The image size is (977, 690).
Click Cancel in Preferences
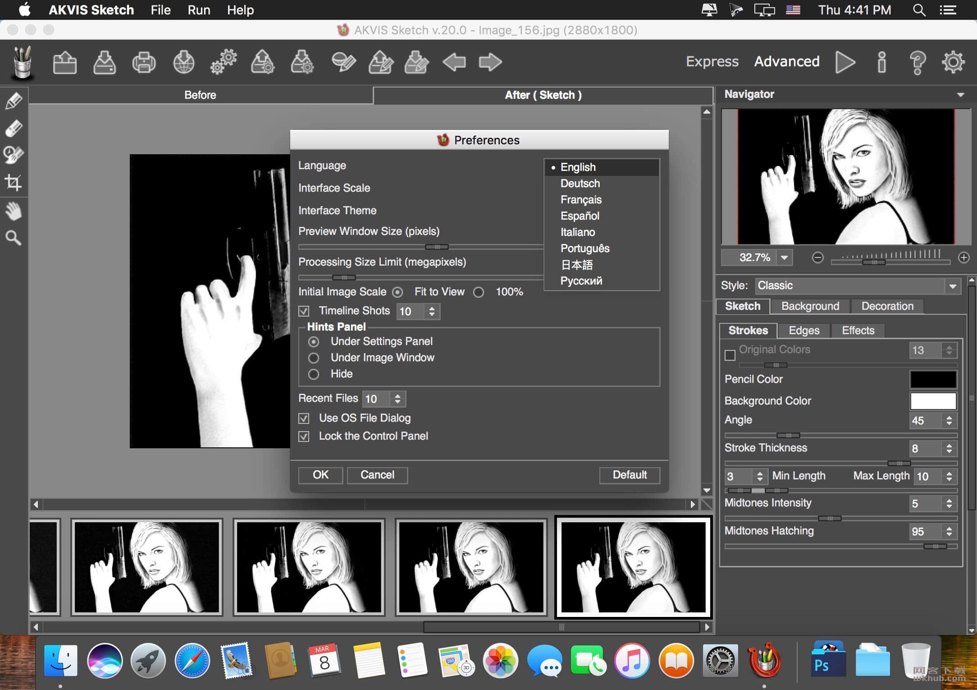click(377, 475)
